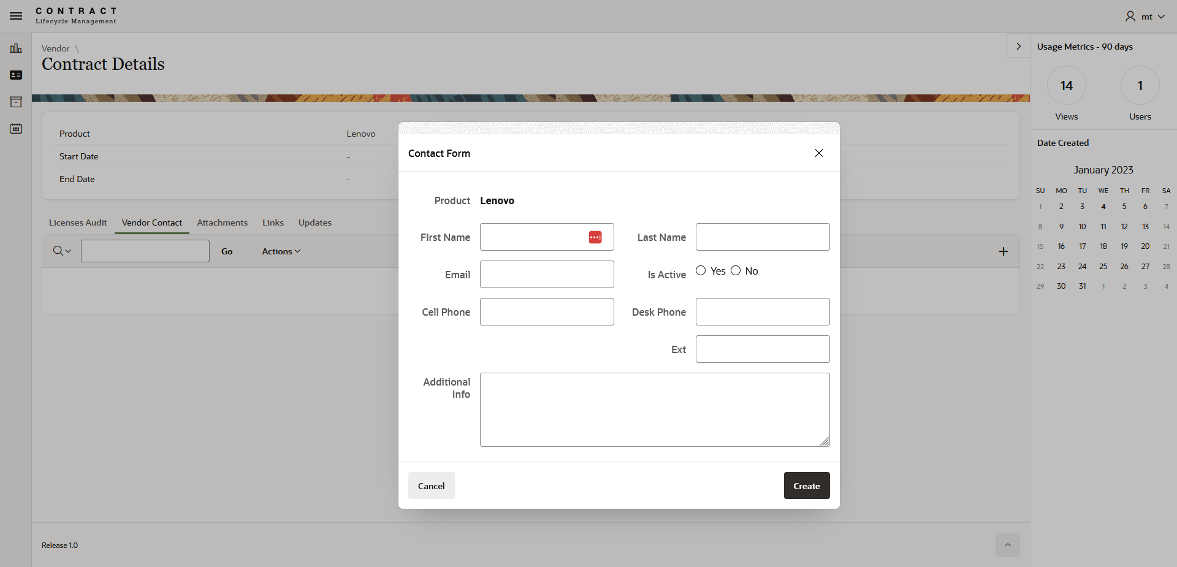Expand the search column selector

(62, 251)
